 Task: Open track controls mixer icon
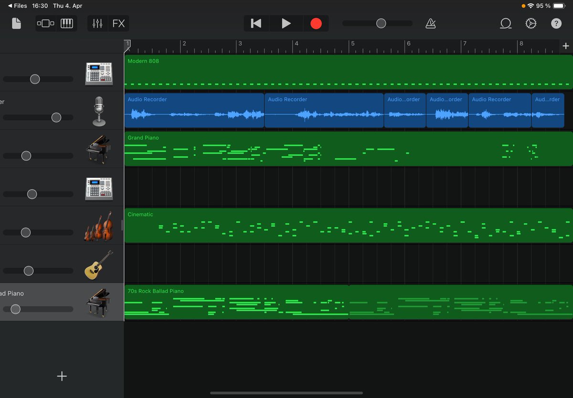pos(97,23)
